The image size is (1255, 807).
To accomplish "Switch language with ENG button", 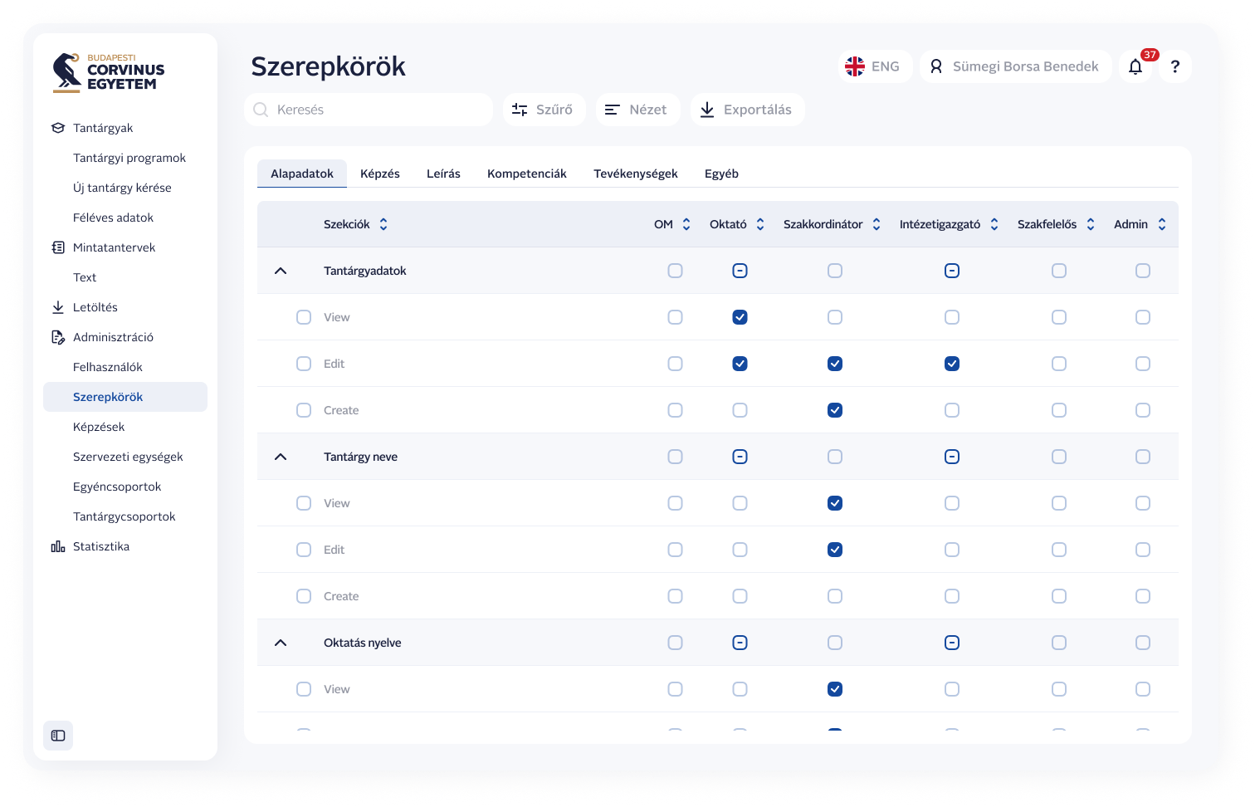I will (873, 66).
